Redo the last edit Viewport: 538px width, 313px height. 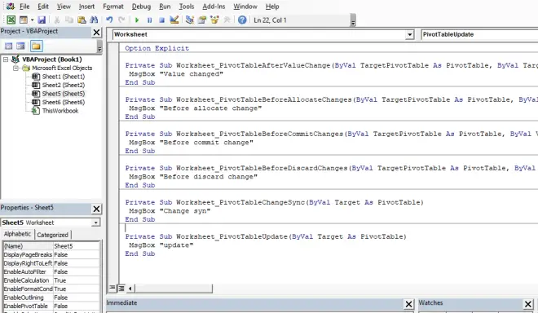(x=121, y=20)
